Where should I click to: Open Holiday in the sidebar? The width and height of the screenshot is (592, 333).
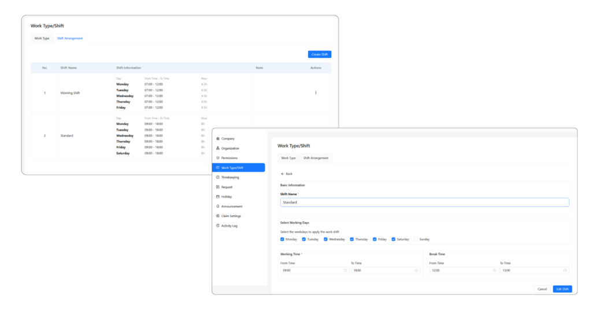[226, 197]
